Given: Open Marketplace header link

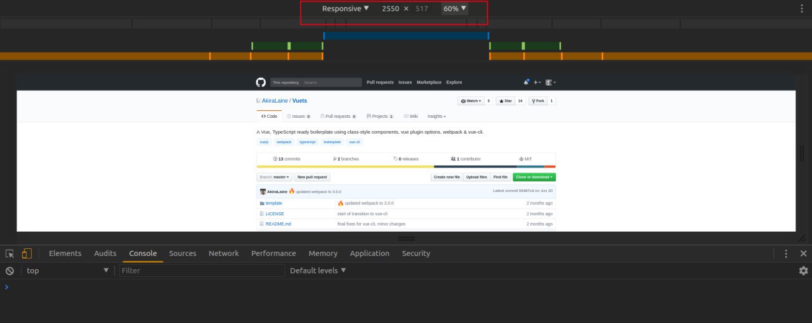Looking at the screenshot, I should click(429, 82).
